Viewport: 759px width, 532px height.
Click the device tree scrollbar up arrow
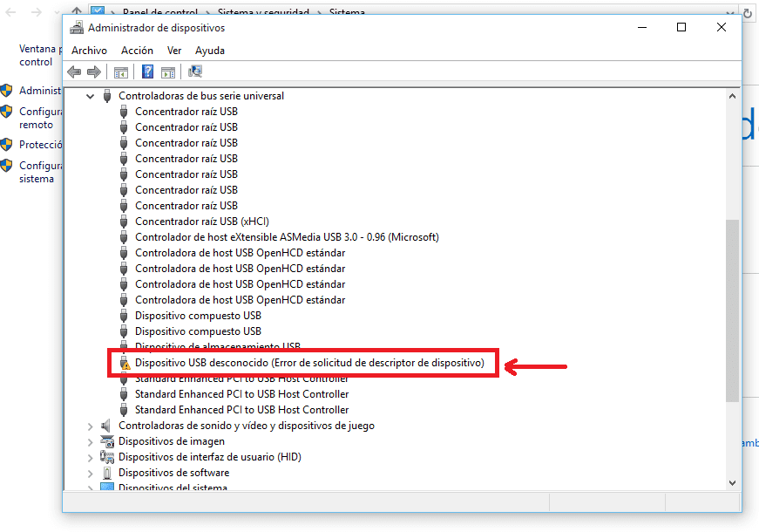(732, 96)
